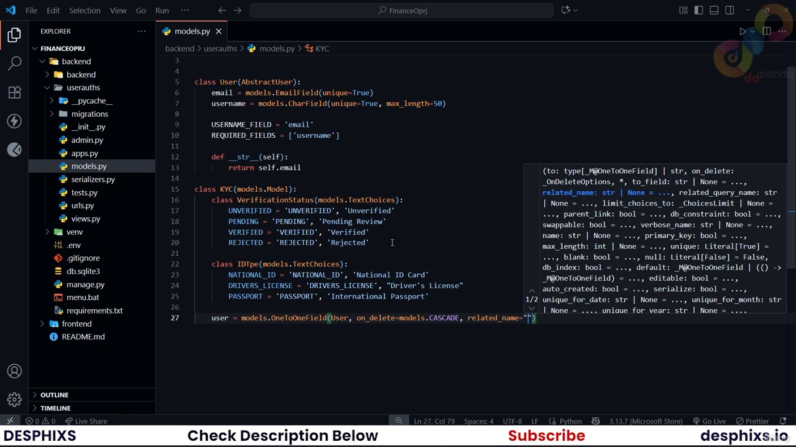Image resolution: width=796 pixels, height=447 pixels.
Task: Collapse the top-level backend folder
Action: 42,61
